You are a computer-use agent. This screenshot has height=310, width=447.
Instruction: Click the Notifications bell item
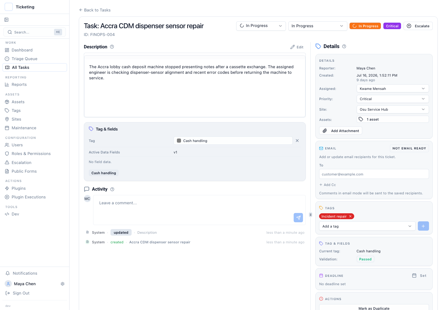point(25,273)
